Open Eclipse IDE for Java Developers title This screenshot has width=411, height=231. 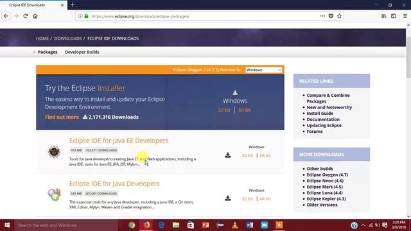pyautogui.click(x=114, y=184)
